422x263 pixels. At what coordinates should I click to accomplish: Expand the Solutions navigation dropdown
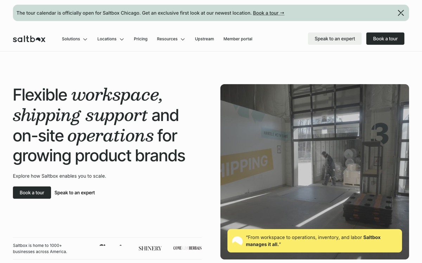[x=75, y=39]
